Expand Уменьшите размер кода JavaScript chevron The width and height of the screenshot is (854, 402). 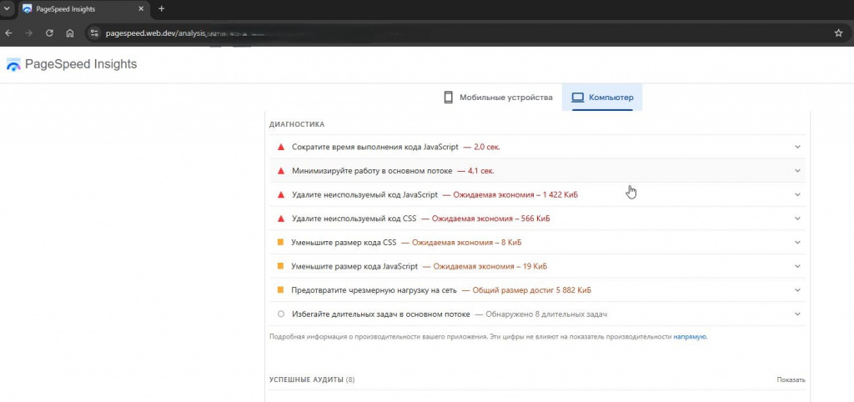coord(797,266)
